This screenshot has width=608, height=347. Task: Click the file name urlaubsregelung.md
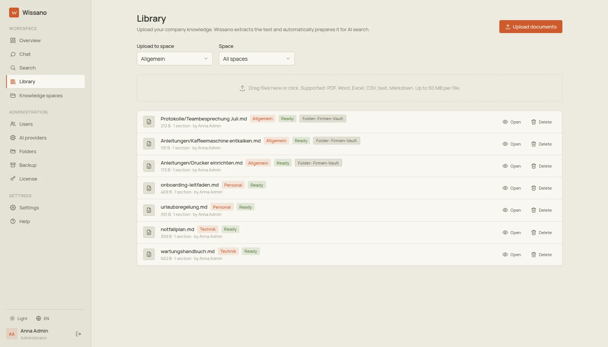click(x=184, y=207)
